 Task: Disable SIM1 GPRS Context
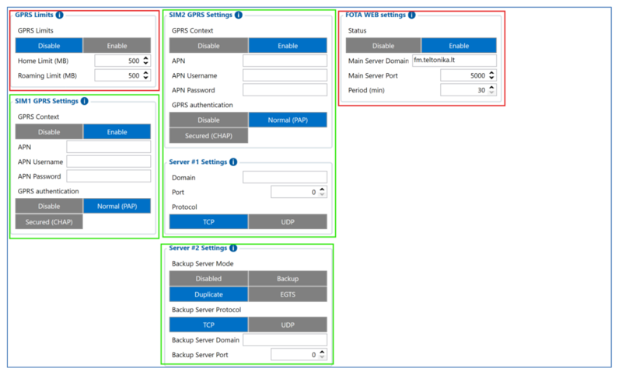click(x=49, y=132)
